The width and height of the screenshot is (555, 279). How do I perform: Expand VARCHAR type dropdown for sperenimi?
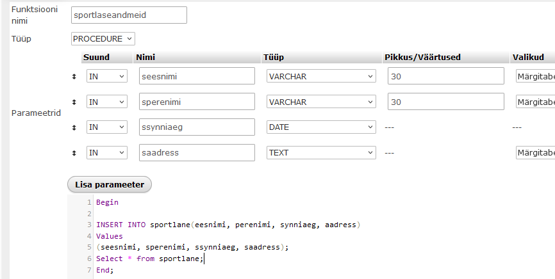(321, 102)
